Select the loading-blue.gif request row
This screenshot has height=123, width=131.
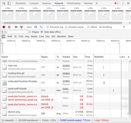64,75
